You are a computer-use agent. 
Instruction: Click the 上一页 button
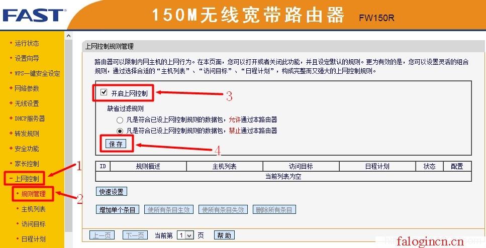tap(102, 235)
